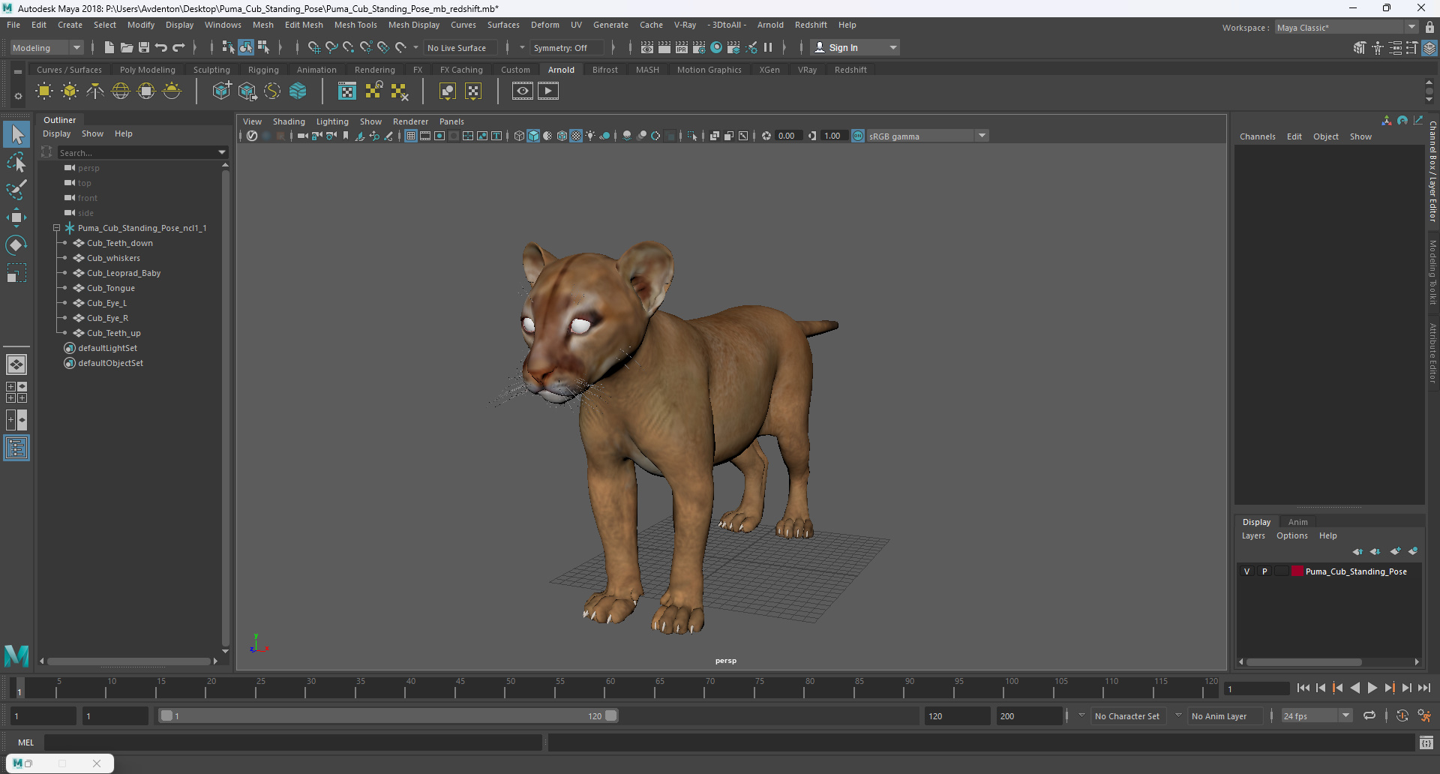Open the Arnold RenderView shelf icon
This screenshot has height=774, width=1440.
coord(523,91)
